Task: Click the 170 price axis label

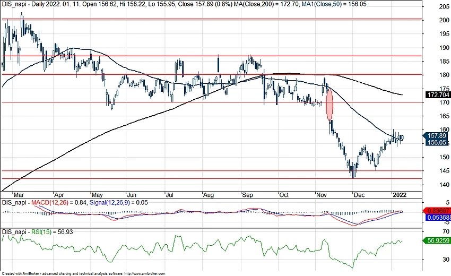Action: [444, 102]
